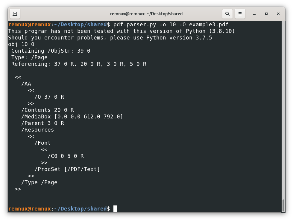Click the window title remnux@remnux
Viewport: 293px width, 221px height.
(x=146, y=14)
